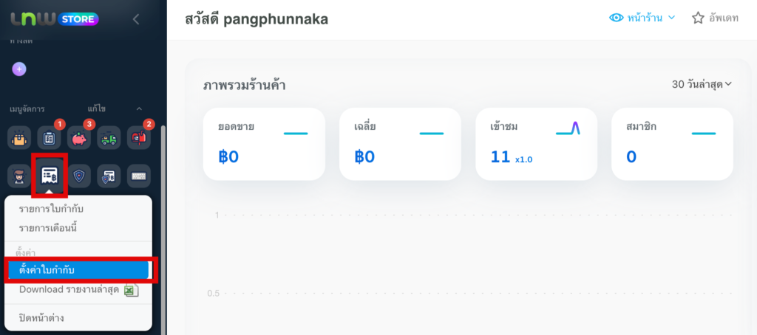The image size is (757, 335).
Task: Open the red mailbox icon
Action: coord(139,137)
